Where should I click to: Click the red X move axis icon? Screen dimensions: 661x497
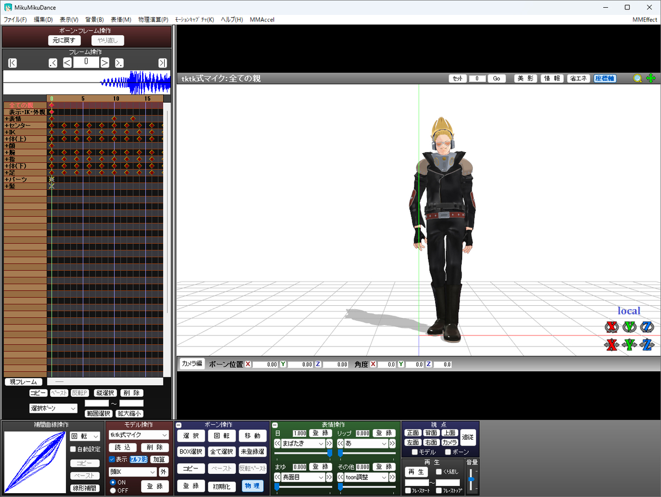[x=610, y=345]
